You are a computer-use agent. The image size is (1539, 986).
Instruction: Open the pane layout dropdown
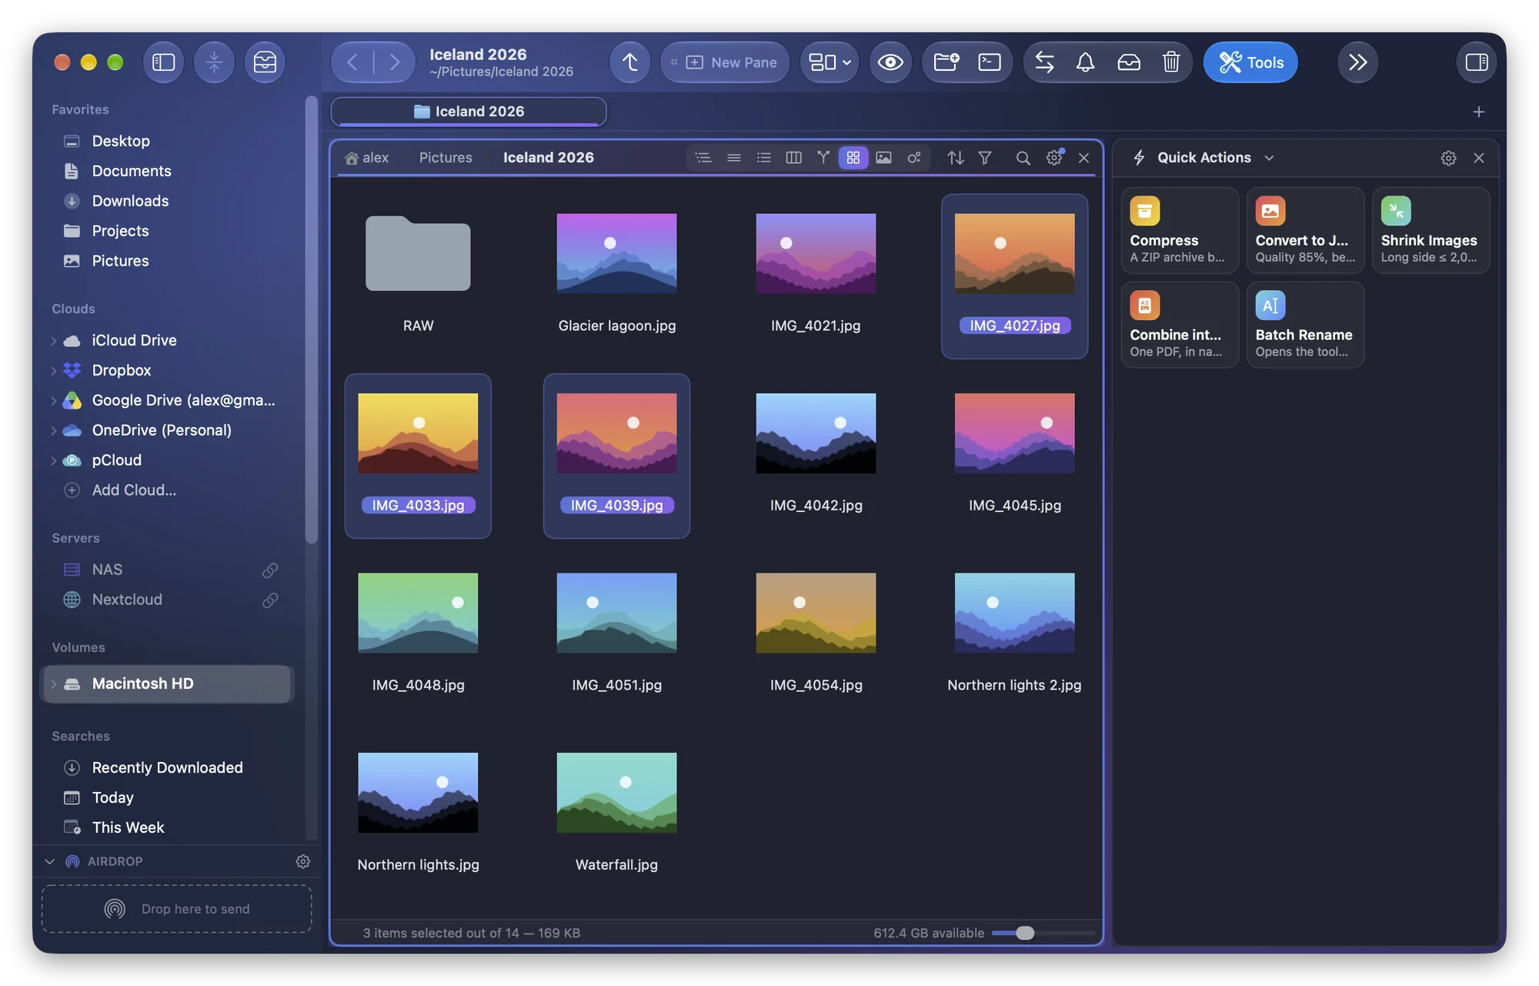point(830,62)
